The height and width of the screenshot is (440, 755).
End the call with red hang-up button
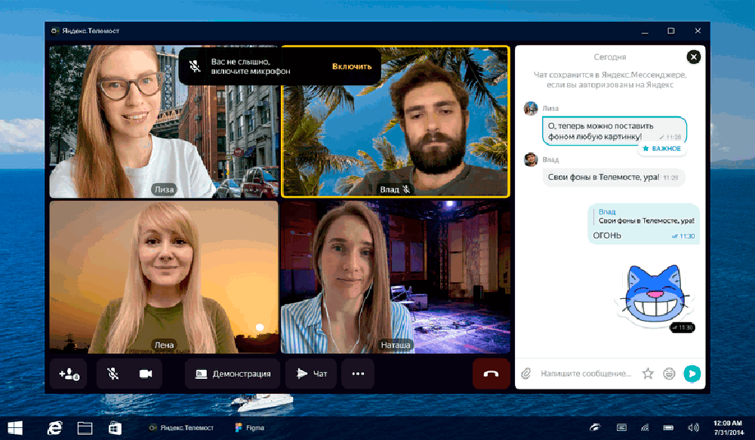(x=491, y=374)
